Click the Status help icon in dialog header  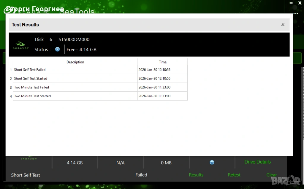(58, 49)
